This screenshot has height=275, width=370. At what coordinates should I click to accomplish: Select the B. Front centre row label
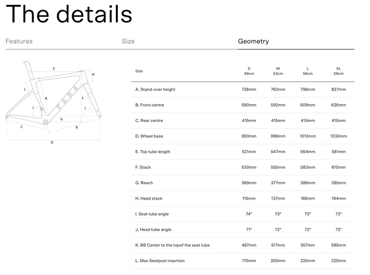149,105
